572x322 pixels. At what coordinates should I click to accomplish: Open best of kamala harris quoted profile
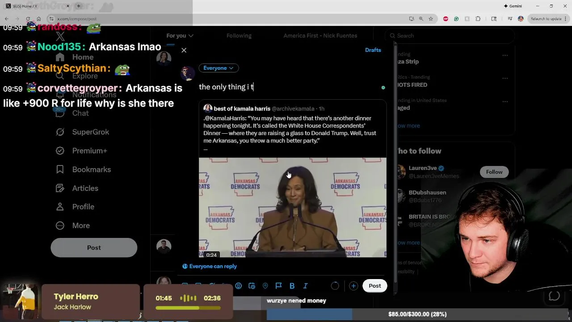[242, 109]
